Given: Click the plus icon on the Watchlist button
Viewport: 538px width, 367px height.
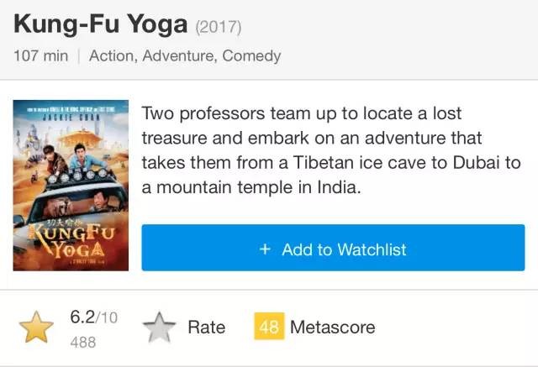Looking at the screenshot, I should coord(265,249).
